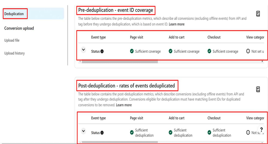Screen dimensions: 268x144
Task: Open documentation icon beside Pre-deduplication heading
Action: (x=258, y=14)
